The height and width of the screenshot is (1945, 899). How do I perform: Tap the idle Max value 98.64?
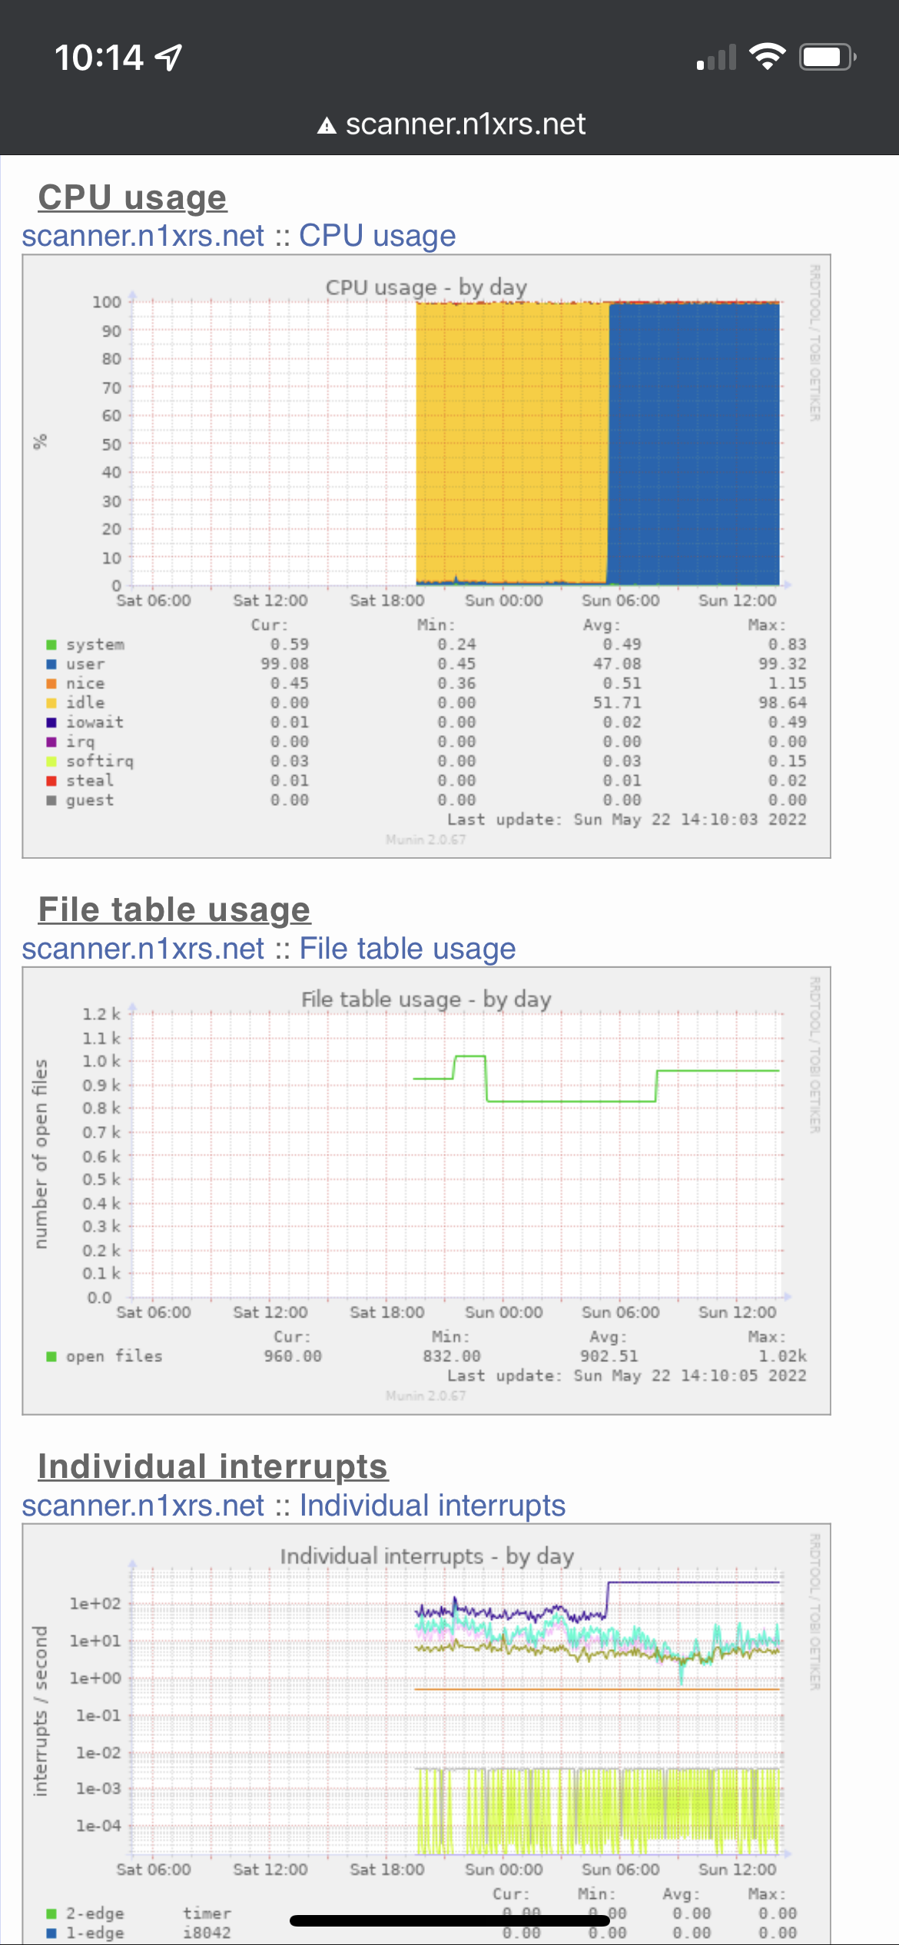click(x=782, y=703)
